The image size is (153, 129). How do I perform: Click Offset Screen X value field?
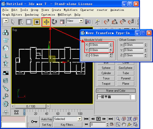point(134,45)
